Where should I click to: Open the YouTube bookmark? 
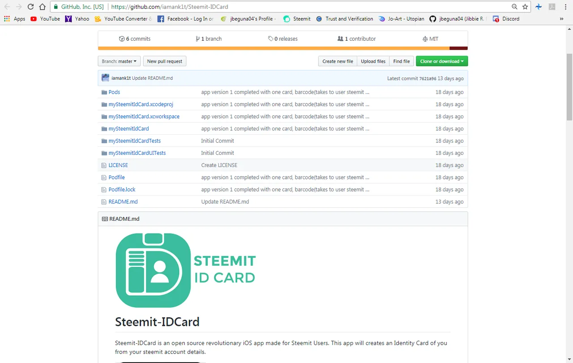pos(45,19)
